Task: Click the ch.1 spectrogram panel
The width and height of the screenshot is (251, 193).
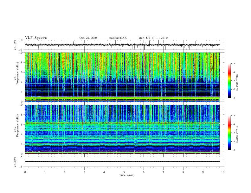Action: 122,77
